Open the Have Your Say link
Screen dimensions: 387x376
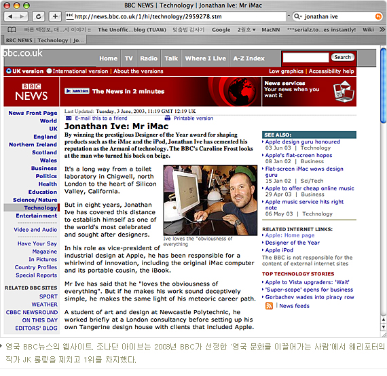(x=37, y=243)
